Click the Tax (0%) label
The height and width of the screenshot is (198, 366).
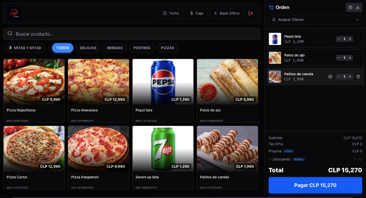click(x=276, y=144)
